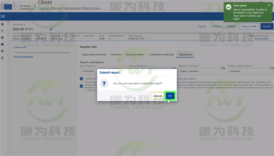Click the green checkmark icon in notification
274x156 pixels.
pyautogui.click(x=229, y=7)
